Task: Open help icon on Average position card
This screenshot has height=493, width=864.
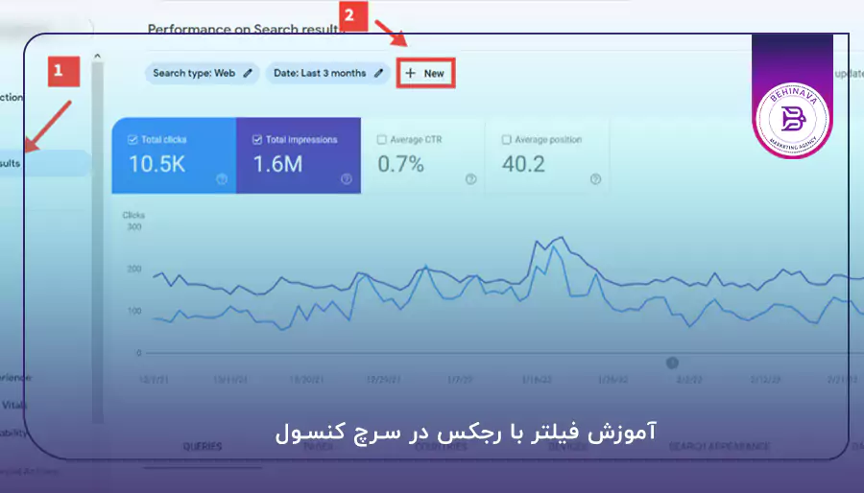Action: 595,178
